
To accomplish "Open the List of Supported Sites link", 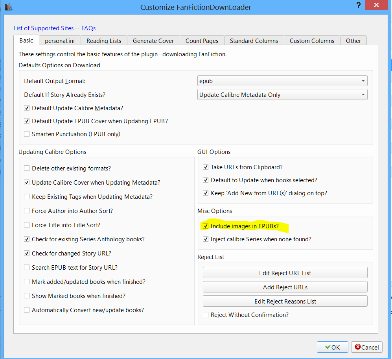I will click(x=44, y=28).
